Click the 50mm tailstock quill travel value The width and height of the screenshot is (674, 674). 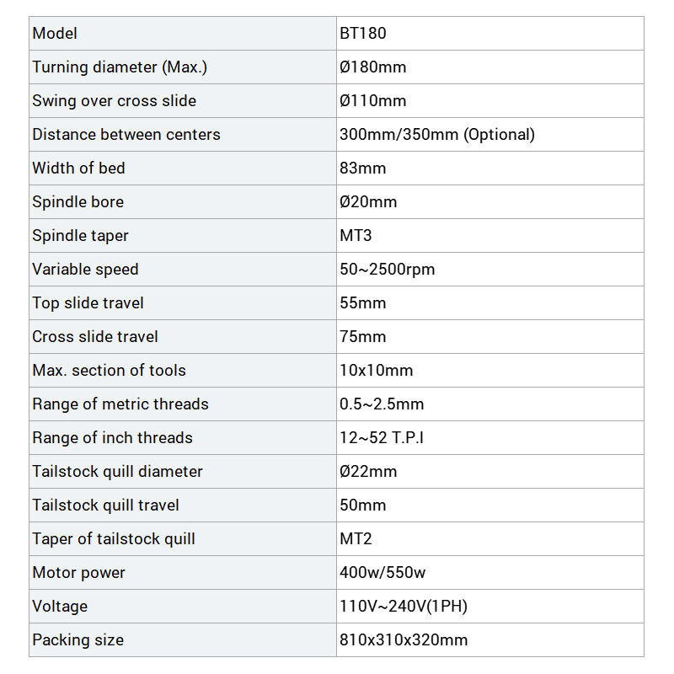click(362, 505)
